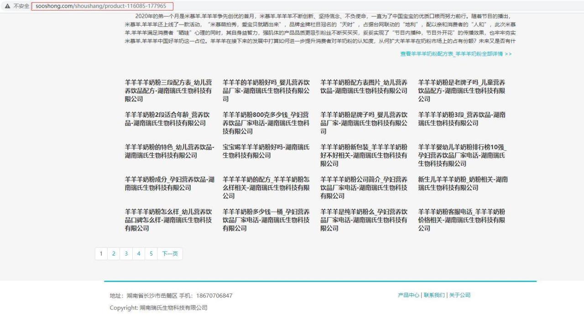Viewport: 584px width, 315px height.
Task: Open 查看羊羊羊奶粉配方表_羊羊羊奶粉全部详情 link
Action: [x=456, y=54]
